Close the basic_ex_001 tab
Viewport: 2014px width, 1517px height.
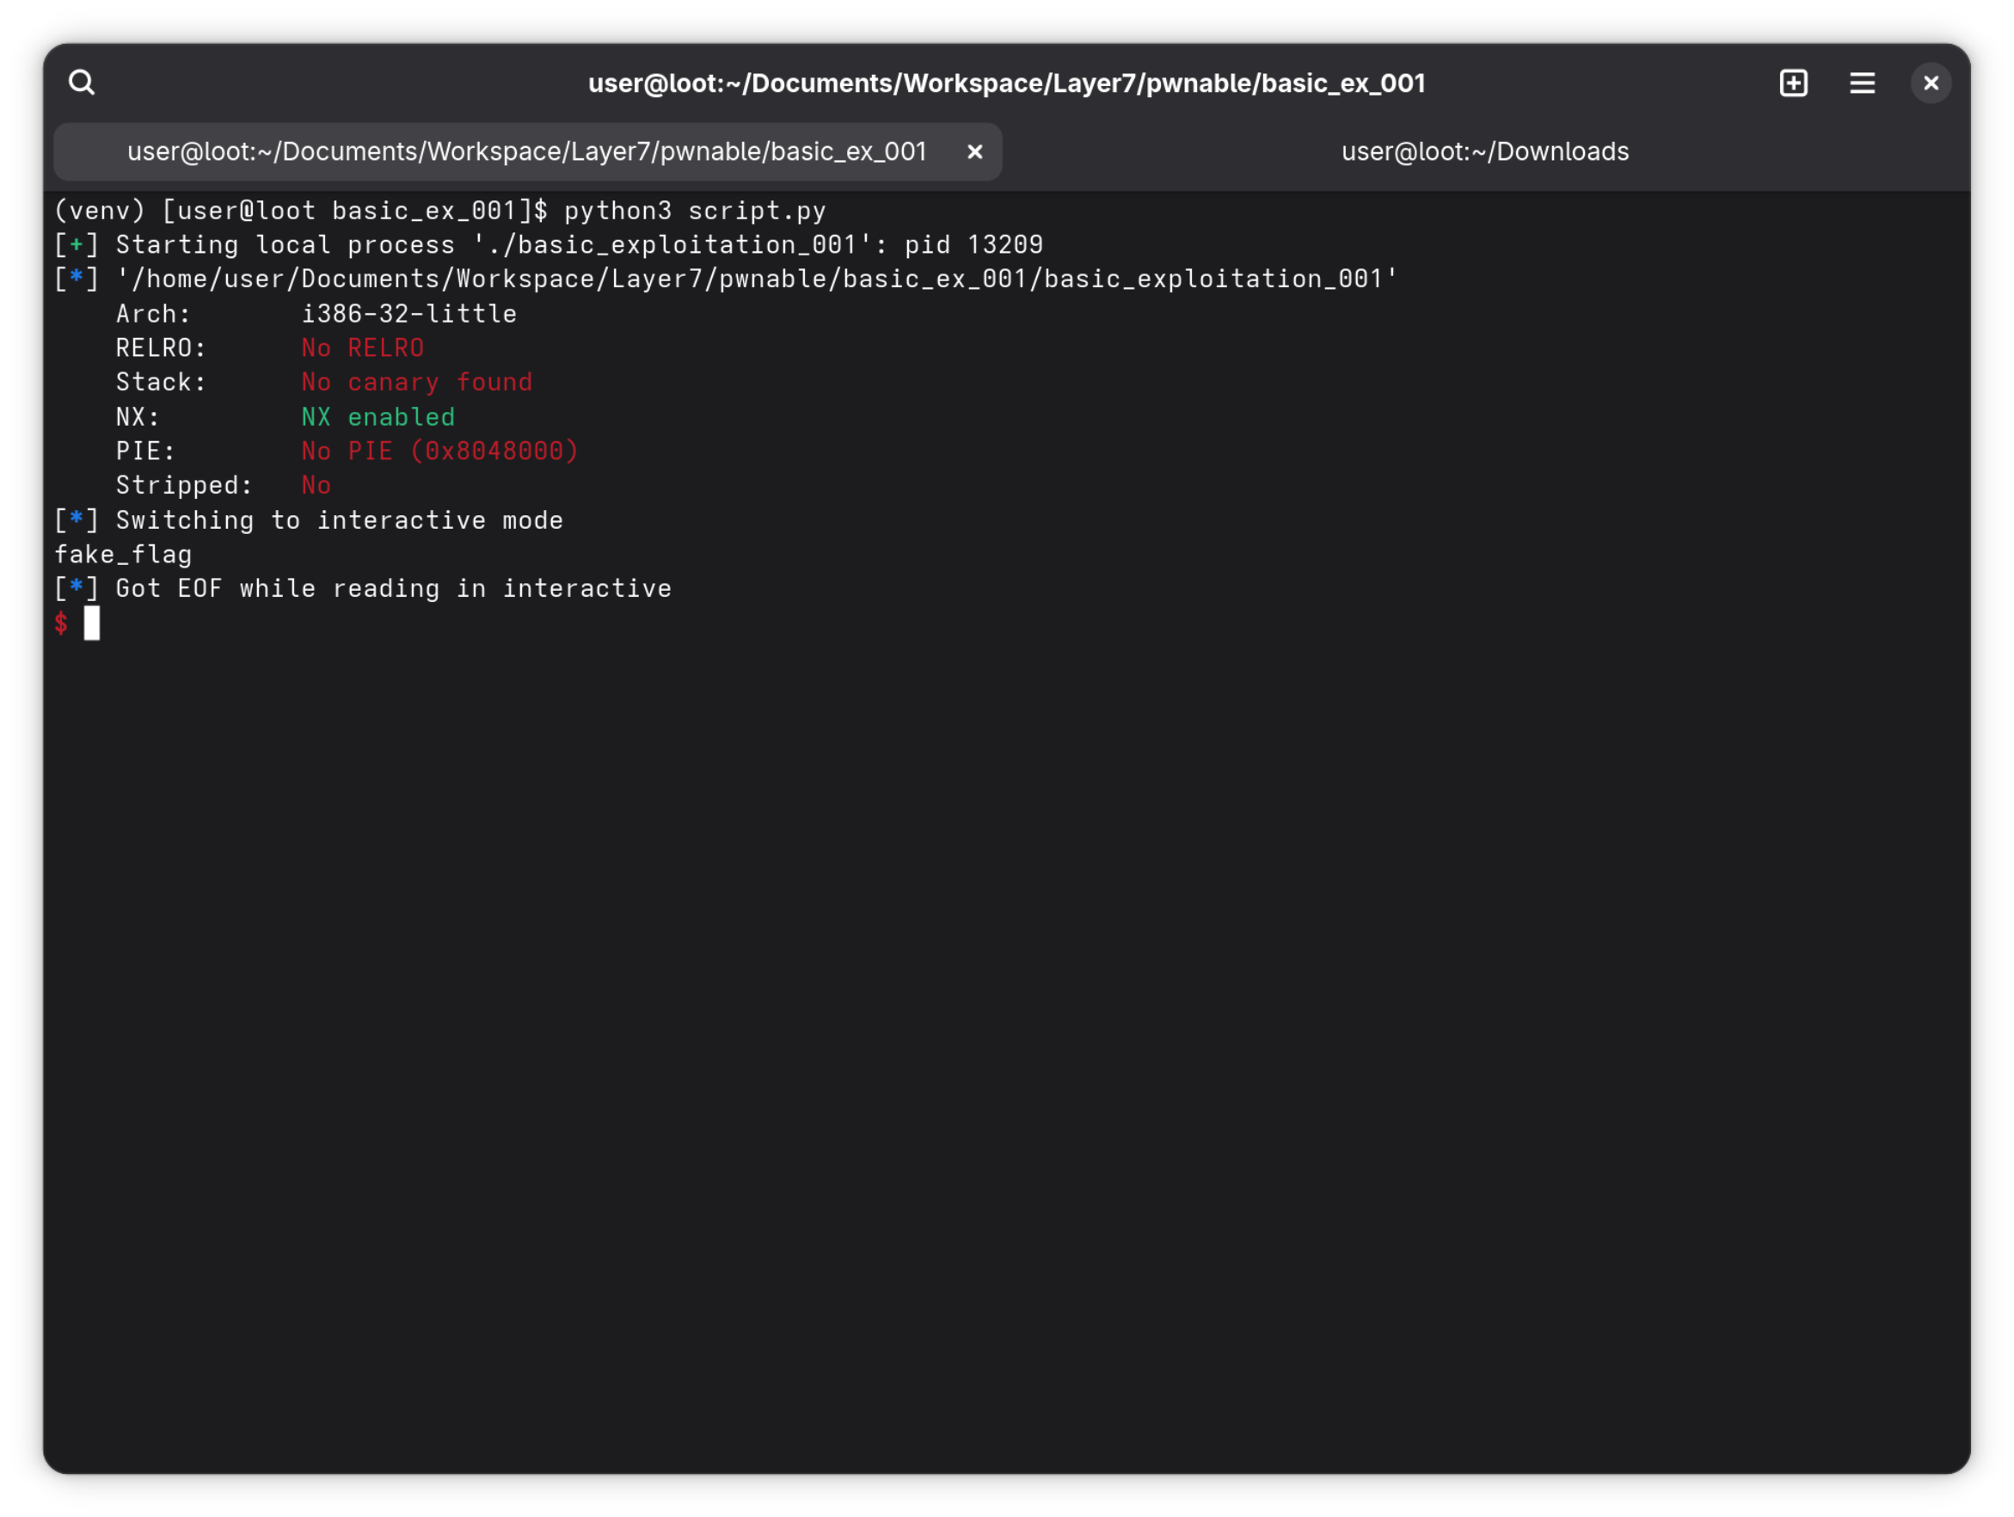(974, 152)
